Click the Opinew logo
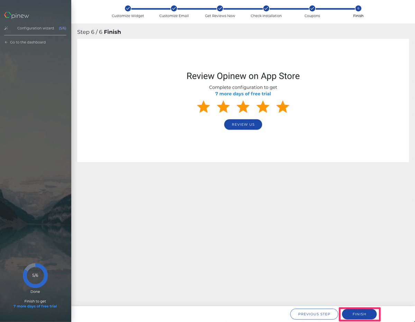Screen dimensions: 415x322 tap(17, 16)
